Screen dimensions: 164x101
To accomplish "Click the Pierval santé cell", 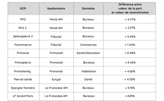I will coord(23,79).
